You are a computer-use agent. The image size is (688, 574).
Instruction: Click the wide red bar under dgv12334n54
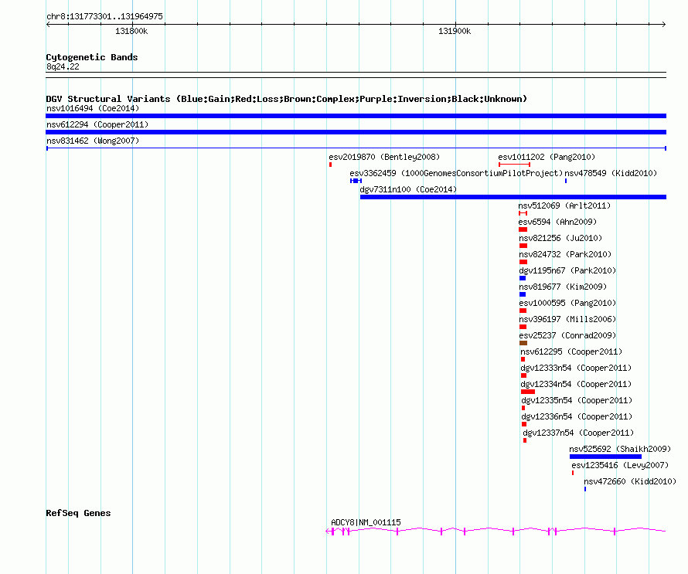click(528, 392)
